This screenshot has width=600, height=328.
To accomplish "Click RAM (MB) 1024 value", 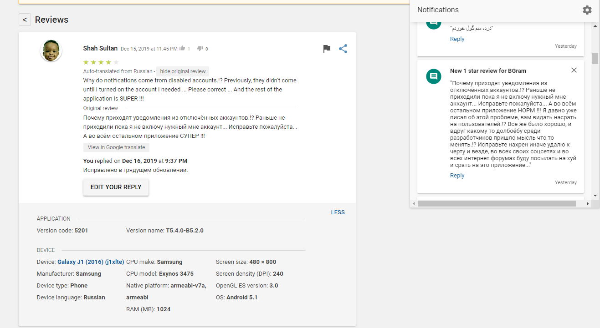I will tap(164, 309).
